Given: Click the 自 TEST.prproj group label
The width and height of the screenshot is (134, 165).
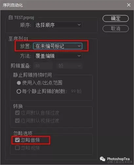Looking at the screenshot, I should coord(21,18).
